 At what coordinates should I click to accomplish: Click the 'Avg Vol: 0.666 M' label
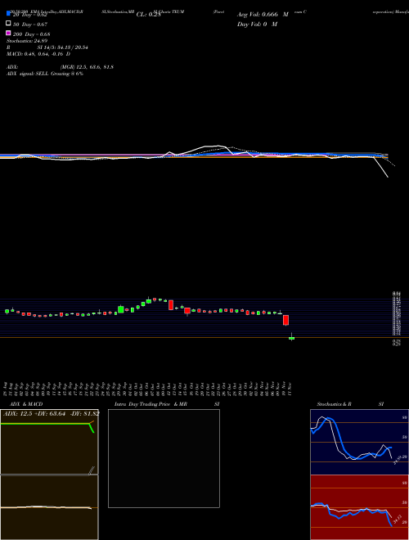pyautogui.click(x=263, y=15)
